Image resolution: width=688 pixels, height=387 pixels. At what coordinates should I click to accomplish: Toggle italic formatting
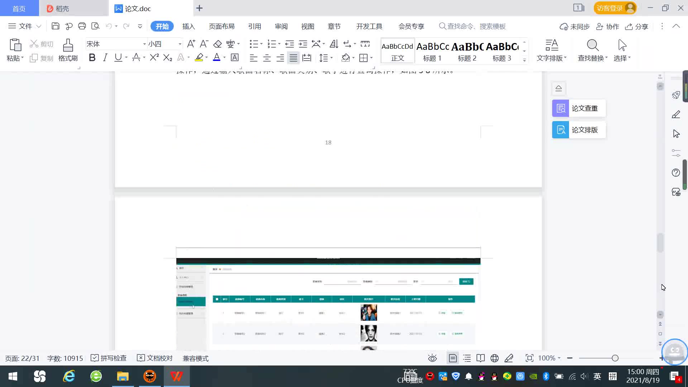coord(105,57)
